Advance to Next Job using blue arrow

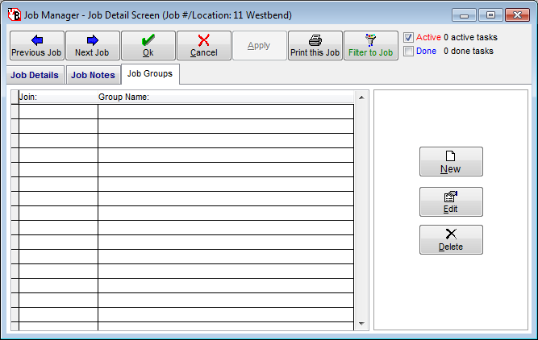[x=92, y=45]
